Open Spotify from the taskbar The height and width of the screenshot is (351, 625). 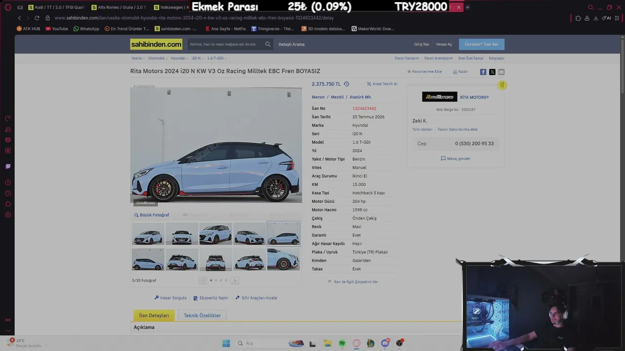[x=342, y=343]
